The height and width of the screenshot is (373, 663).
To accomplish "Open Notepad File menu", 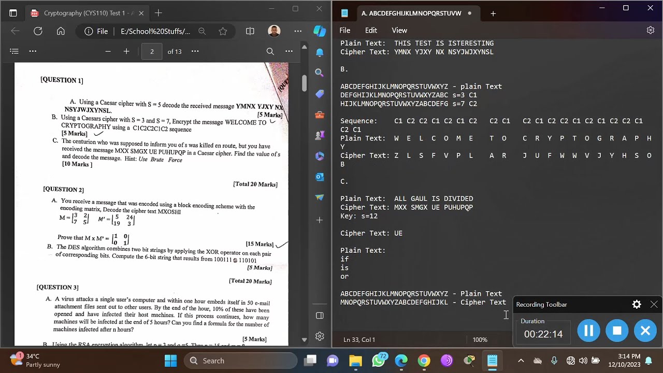I will [x=345, y=30].
